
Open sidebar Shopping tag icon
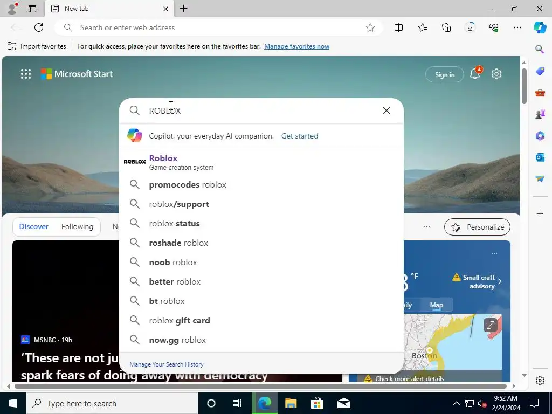tap(540, 71)
